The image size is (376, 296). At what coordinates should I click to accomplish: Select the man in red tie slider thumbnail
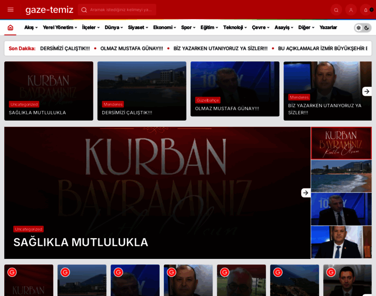(341, 242)
